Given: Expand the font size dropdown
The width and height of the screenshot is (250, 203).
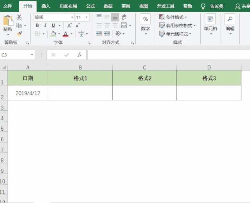Looking at the screenshot, I should (87, 17).
